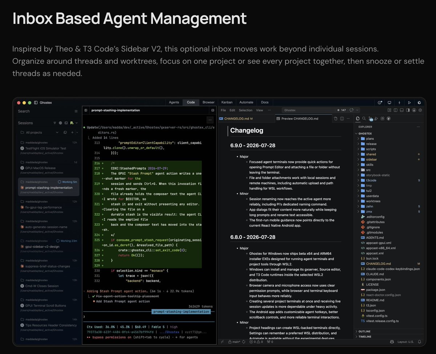
Task: Open the chevron next to the plus icon
Action: click(77, 133)
